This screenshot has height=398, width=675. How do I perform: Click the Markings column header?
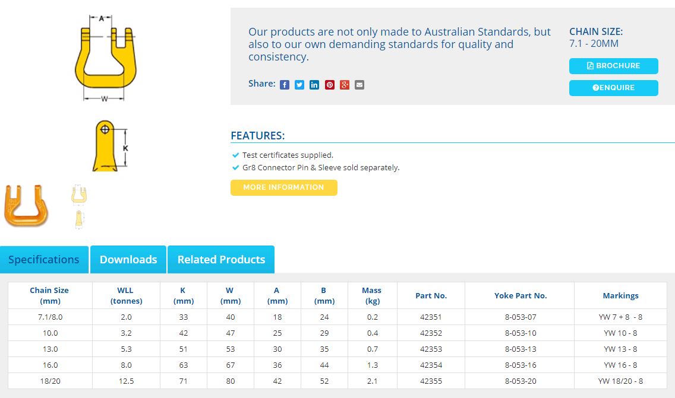pyautogui.click(x=620, y=295)
